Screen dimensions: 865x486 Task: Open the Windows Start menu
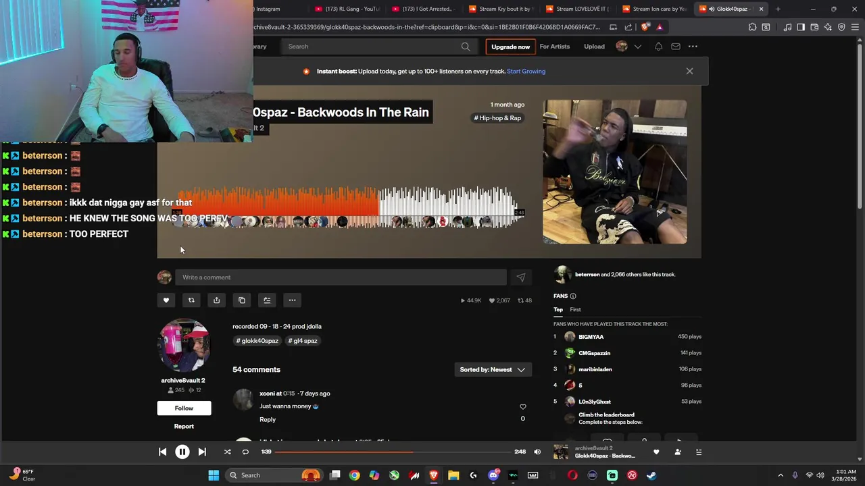(x=214, y=475)
